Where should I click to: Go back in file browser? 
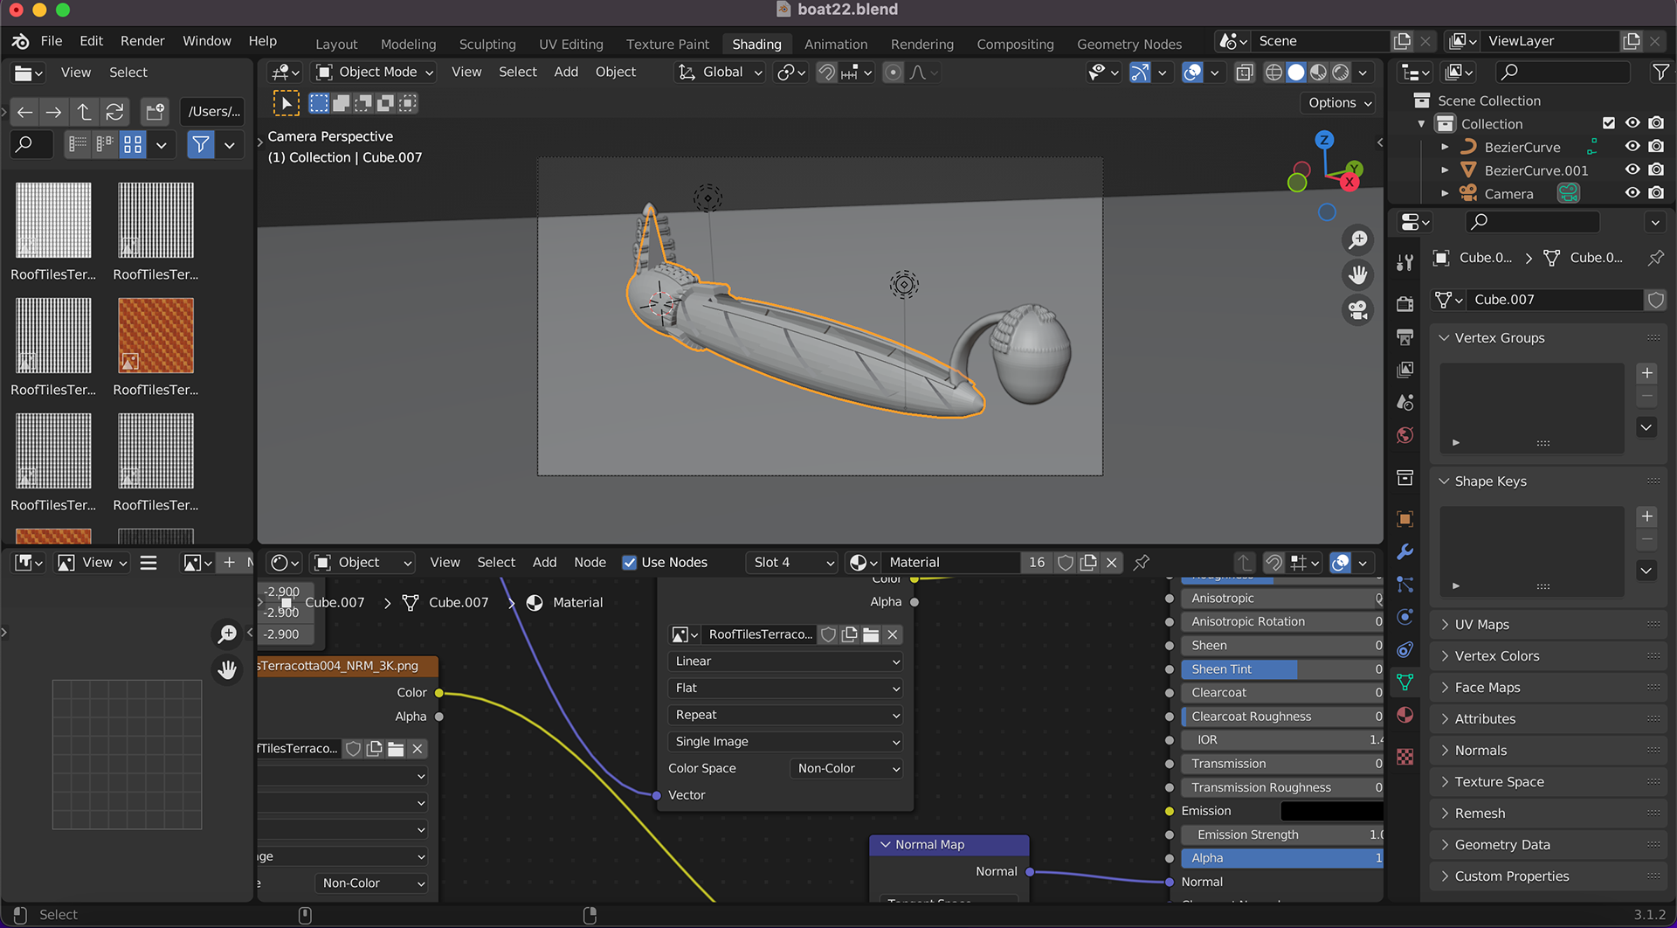pos(24,112)
